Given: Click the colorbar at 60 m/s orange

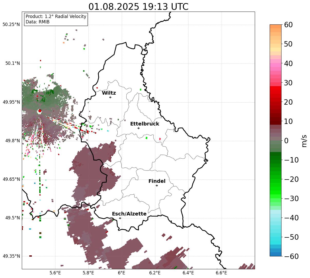Looking at the screenshot, I should [276, 26].
